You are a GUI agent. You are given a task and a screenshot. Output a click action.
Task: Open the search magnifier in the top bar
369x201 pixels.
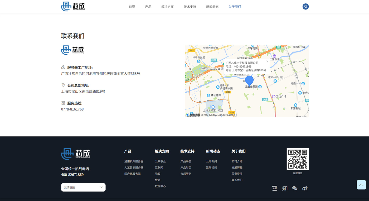305,6
